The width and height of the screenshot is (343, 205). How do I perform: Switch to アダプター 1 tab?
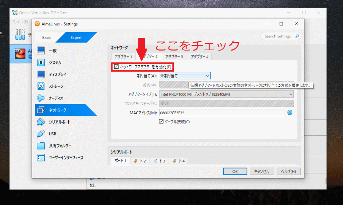pos(123,57)
